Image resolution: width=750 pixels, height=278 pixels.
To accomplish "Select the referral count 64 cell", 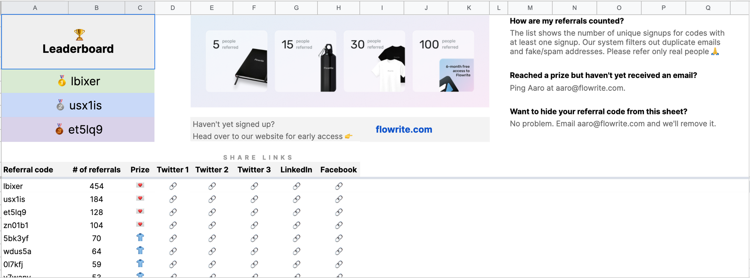I will click(96, 251).
